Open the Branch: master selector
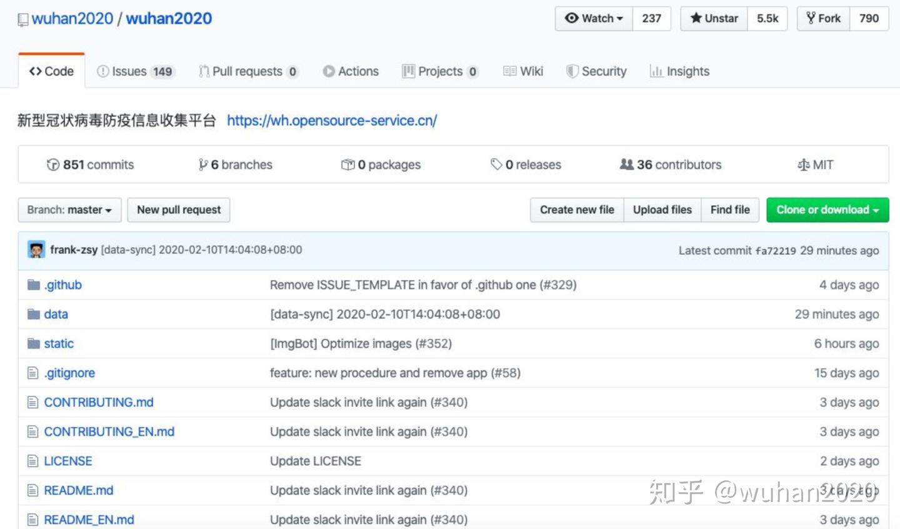This screenshot has height=529, width=900. pyautogui.click(x=69, y=209)
